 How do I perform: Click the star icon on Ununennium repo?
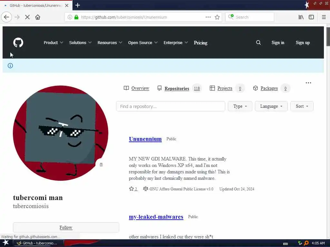click(131, 188)
